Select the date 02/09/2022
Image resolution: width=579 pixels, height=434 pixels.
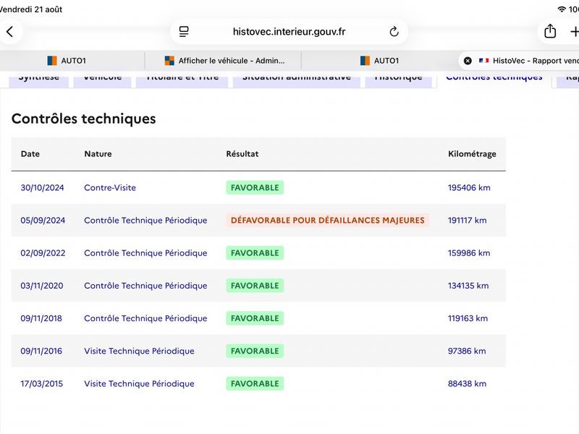point(43,253)
